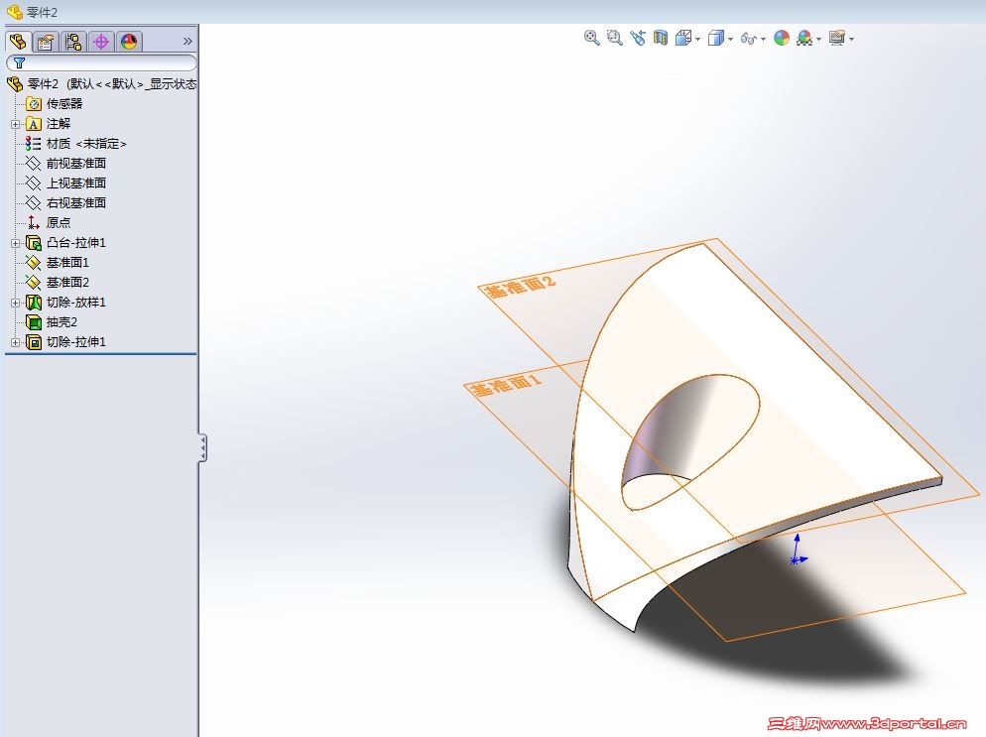Open the Display Style dropdown arrow
Viewport: 986px width, 737px height.
coord(730,39)
